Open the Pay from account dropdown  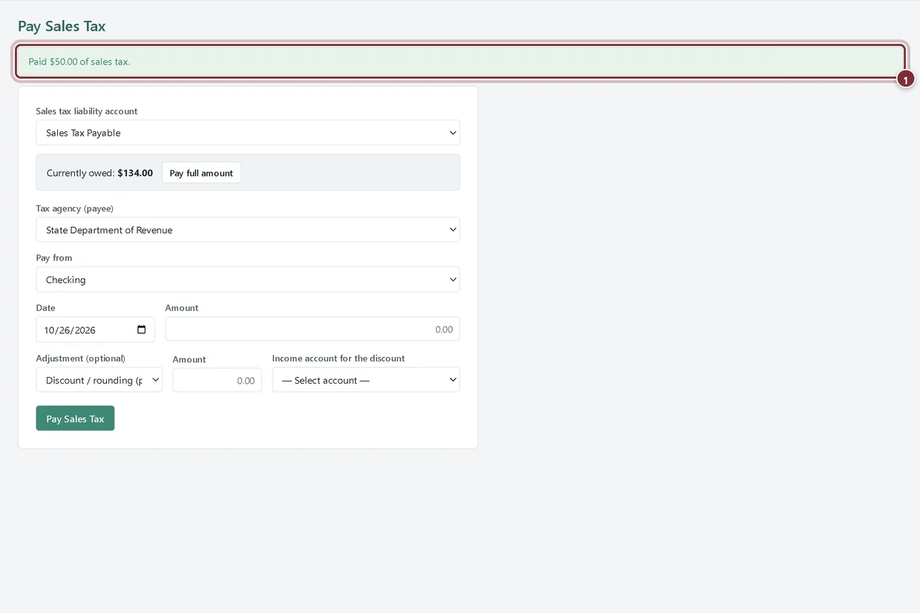[248, 279]
